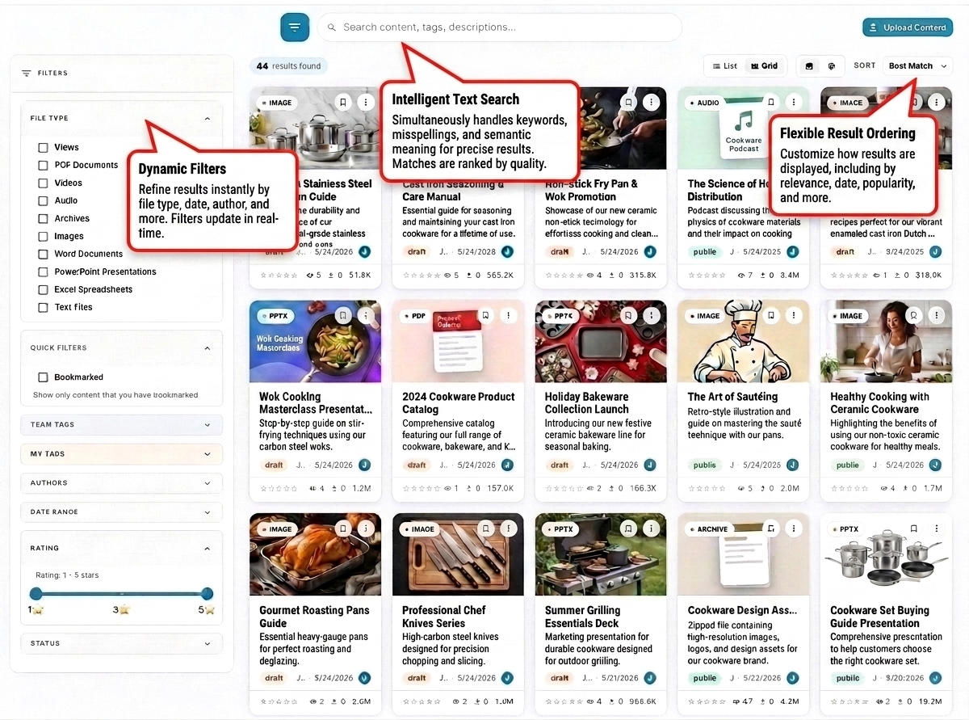This screenshot has height=720, width=969.
Task: Bookmark the Cookware Podcast audio card
Action: (771, 103)
